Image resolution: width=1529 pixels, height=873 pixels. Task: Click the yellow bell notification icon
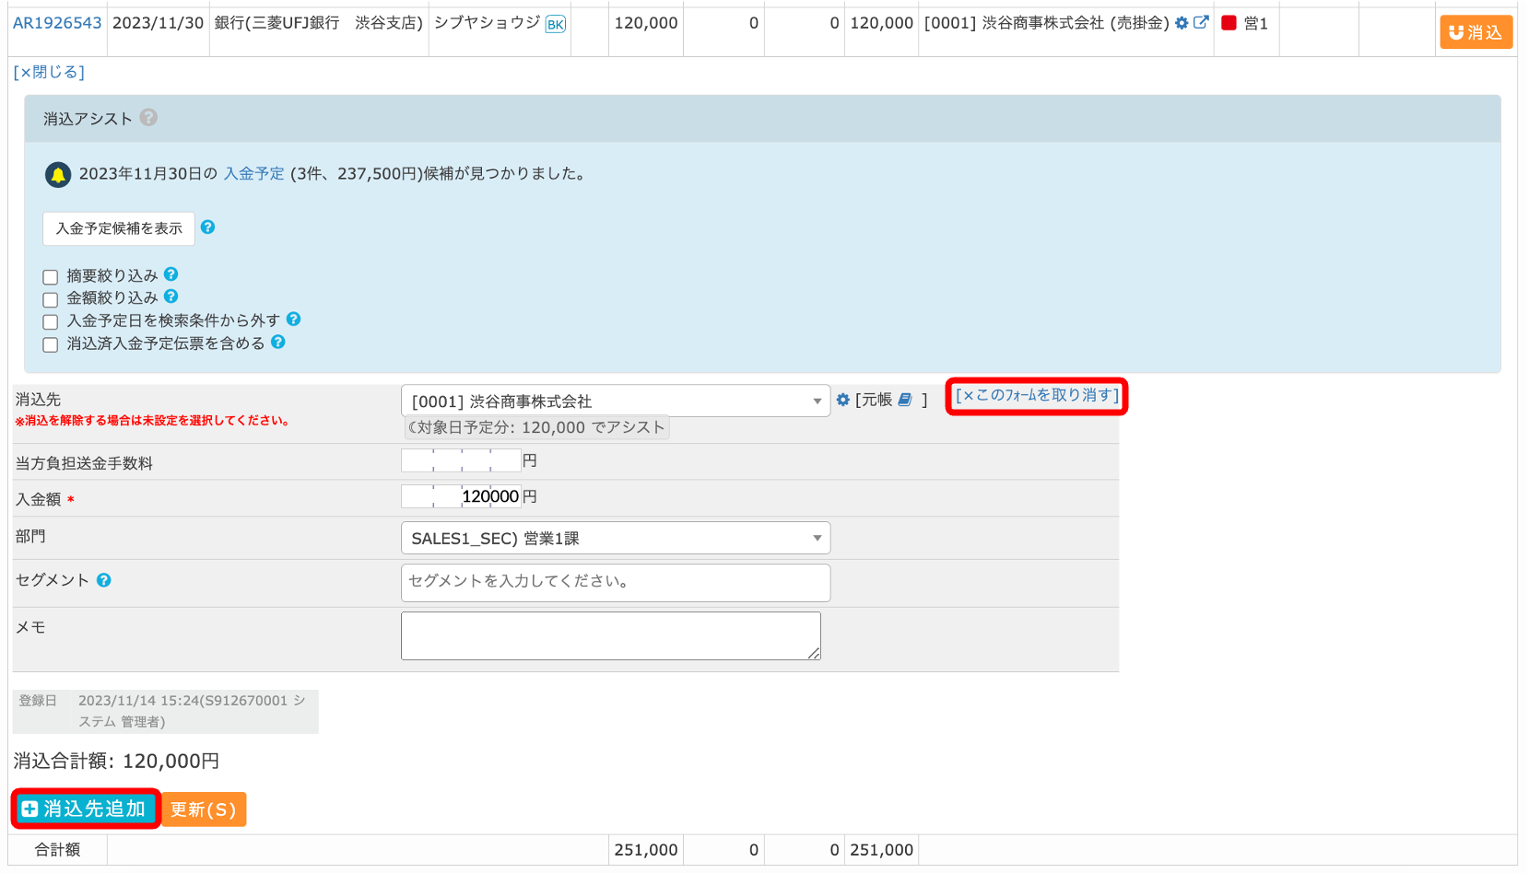coord(58,174)
